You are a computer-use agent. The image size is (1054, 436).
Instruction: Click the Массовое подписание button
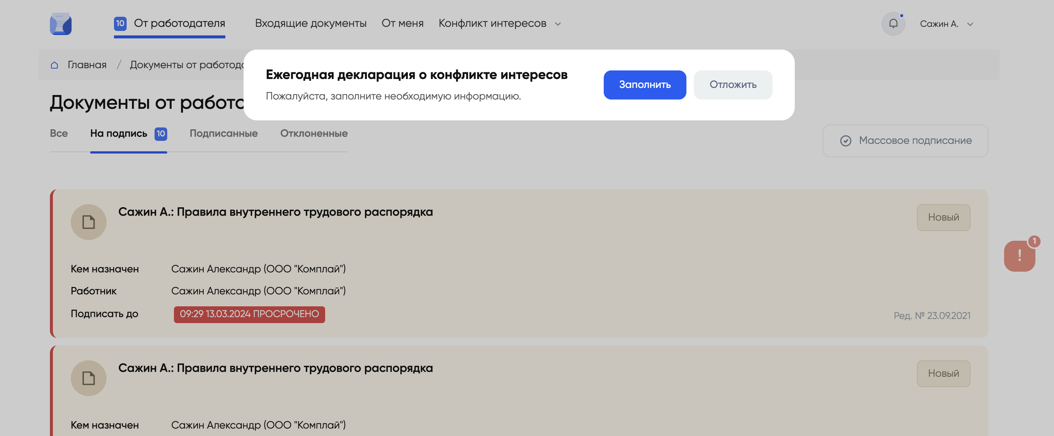[x=905, y=141]
